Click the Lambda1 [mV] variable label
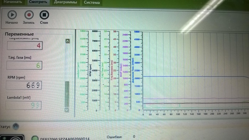This screenshot has height=140, width=249. 19,97
